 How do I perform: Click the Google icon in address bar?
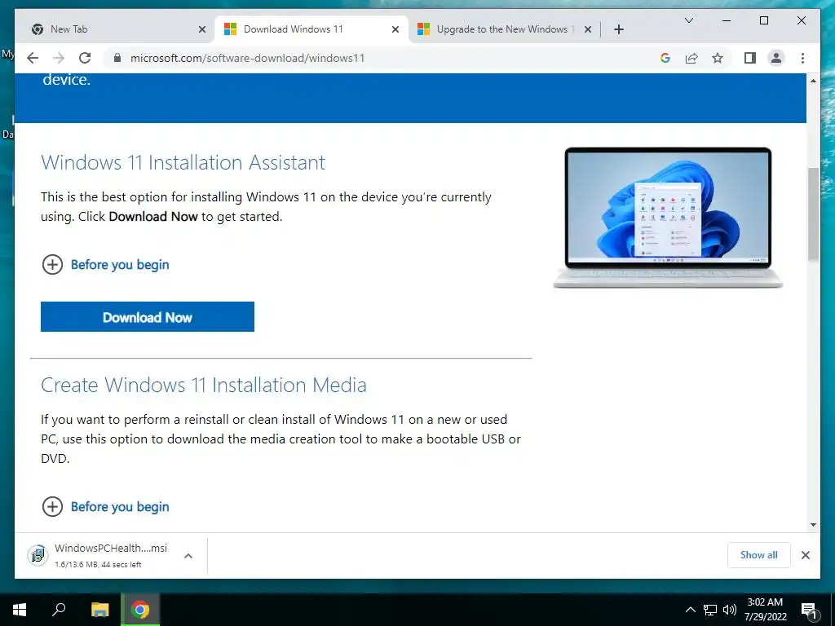(x=665, y=58)
